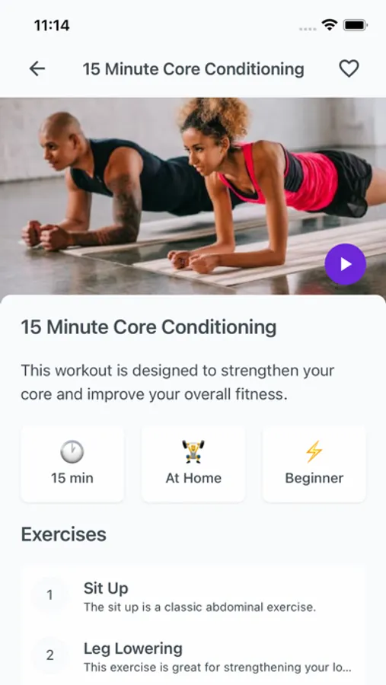Tap the header title 15 Minute Core Conditioning

click(193, 69)
